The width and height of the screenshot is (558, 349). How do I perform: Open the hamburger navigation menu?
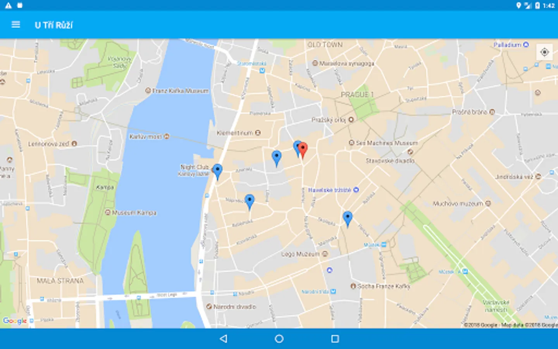click(16, 25)
